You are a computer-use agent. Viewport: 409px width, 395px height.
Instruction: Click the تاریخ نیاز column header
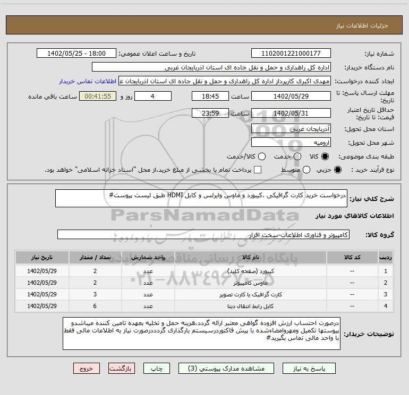coord(42,257)
